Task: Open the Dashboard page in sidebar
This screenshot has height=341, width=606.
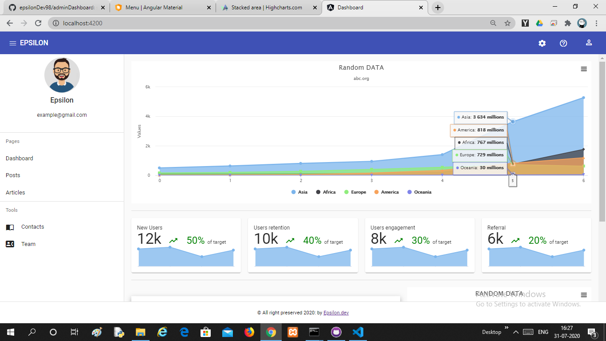Action: click(20, 159)
